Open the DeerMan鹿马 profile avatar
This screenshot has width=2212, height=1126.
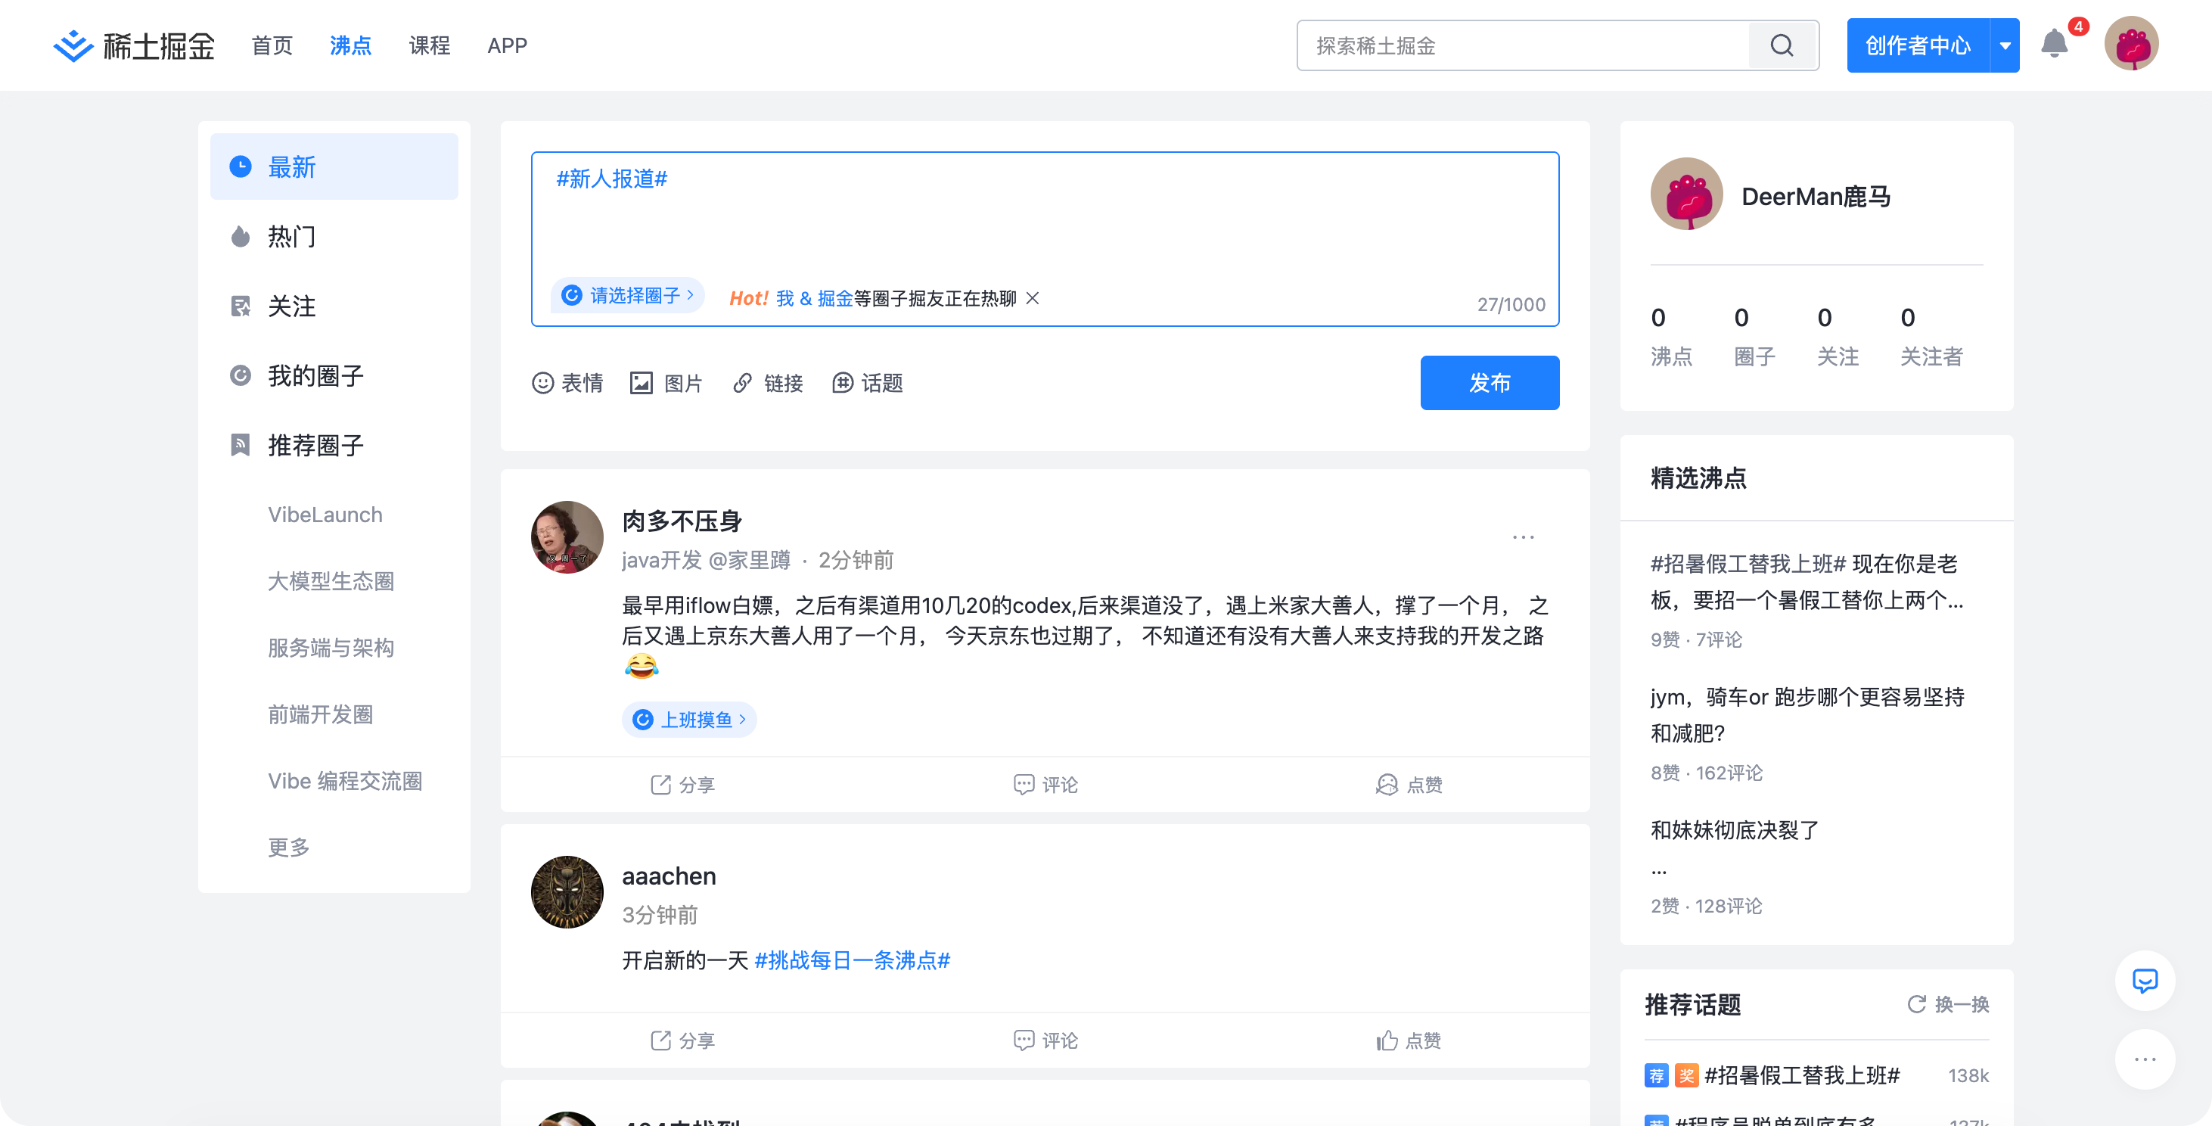tap(1686, 194)
